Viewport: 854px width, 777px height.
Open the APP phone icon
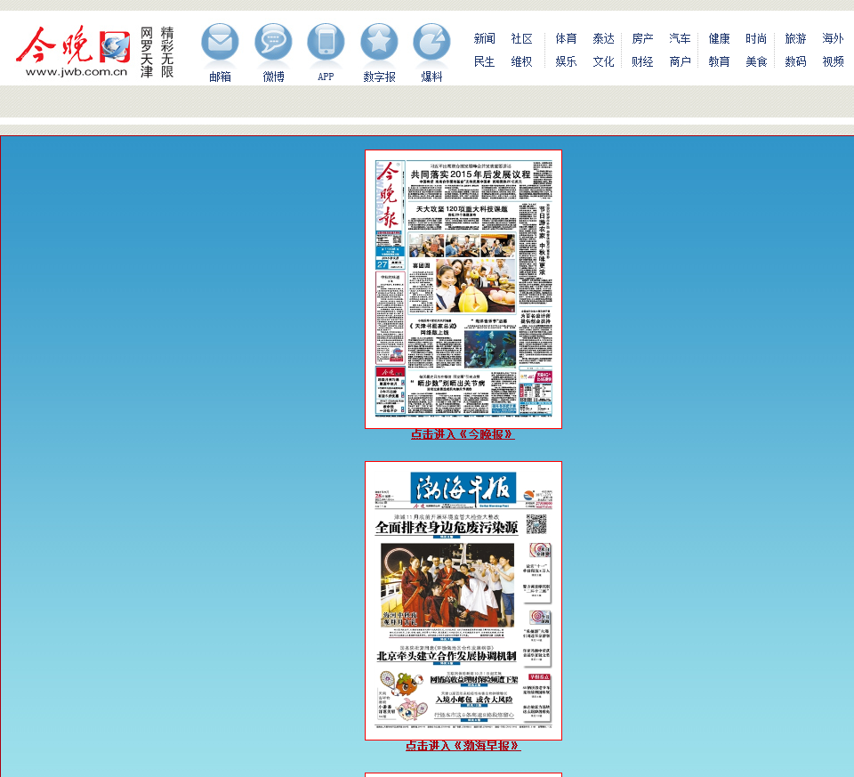click(x=326, y=43)
